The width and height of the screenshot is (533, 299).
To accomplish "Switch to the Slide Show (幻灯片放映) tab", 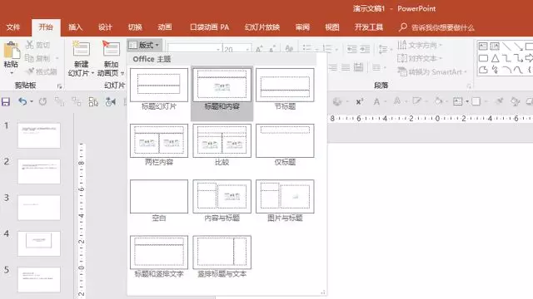I will [x=262, y=27].
